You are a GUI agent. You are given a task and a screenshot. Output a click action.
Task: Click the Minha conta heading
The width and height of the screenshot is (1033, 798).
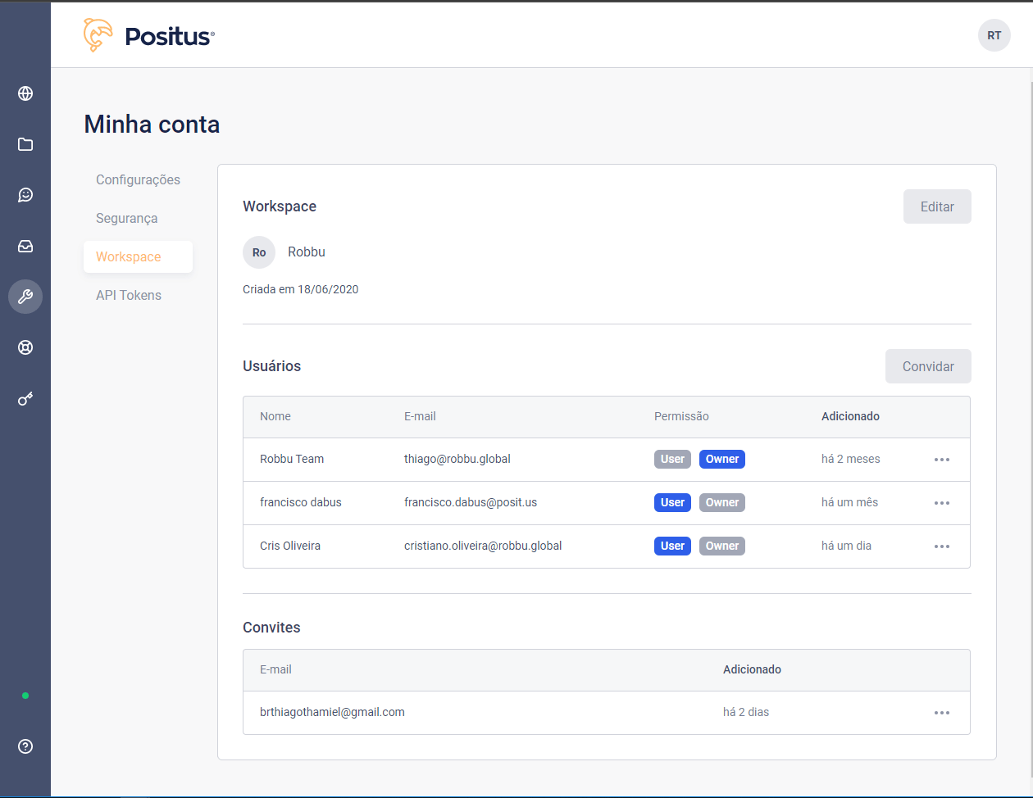(x=152, y=125)
